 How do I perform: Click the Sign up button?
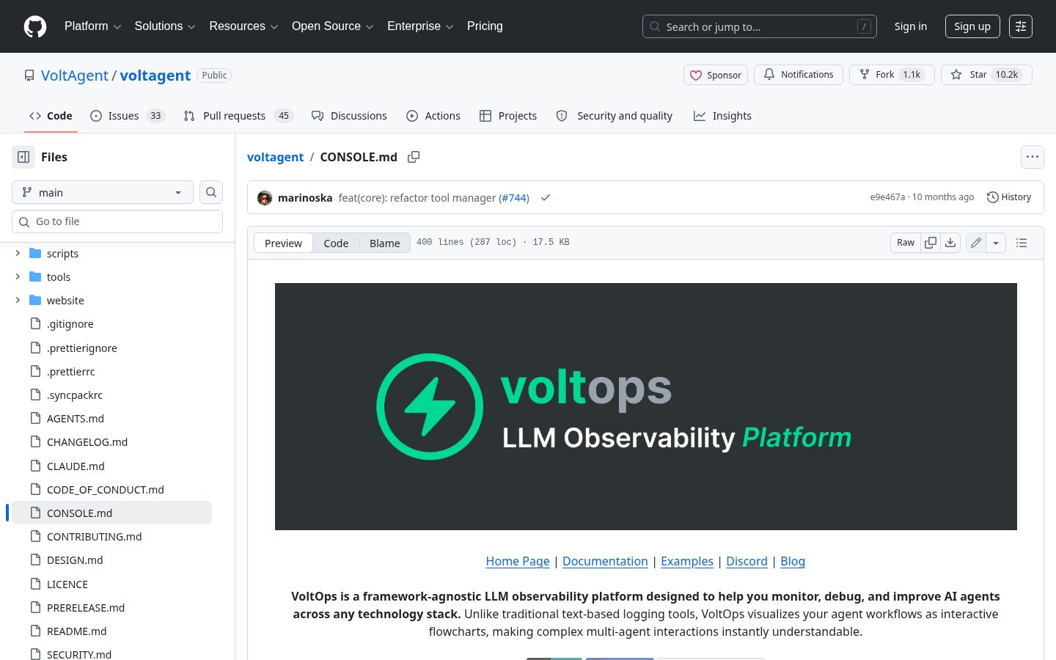[972, 26]
